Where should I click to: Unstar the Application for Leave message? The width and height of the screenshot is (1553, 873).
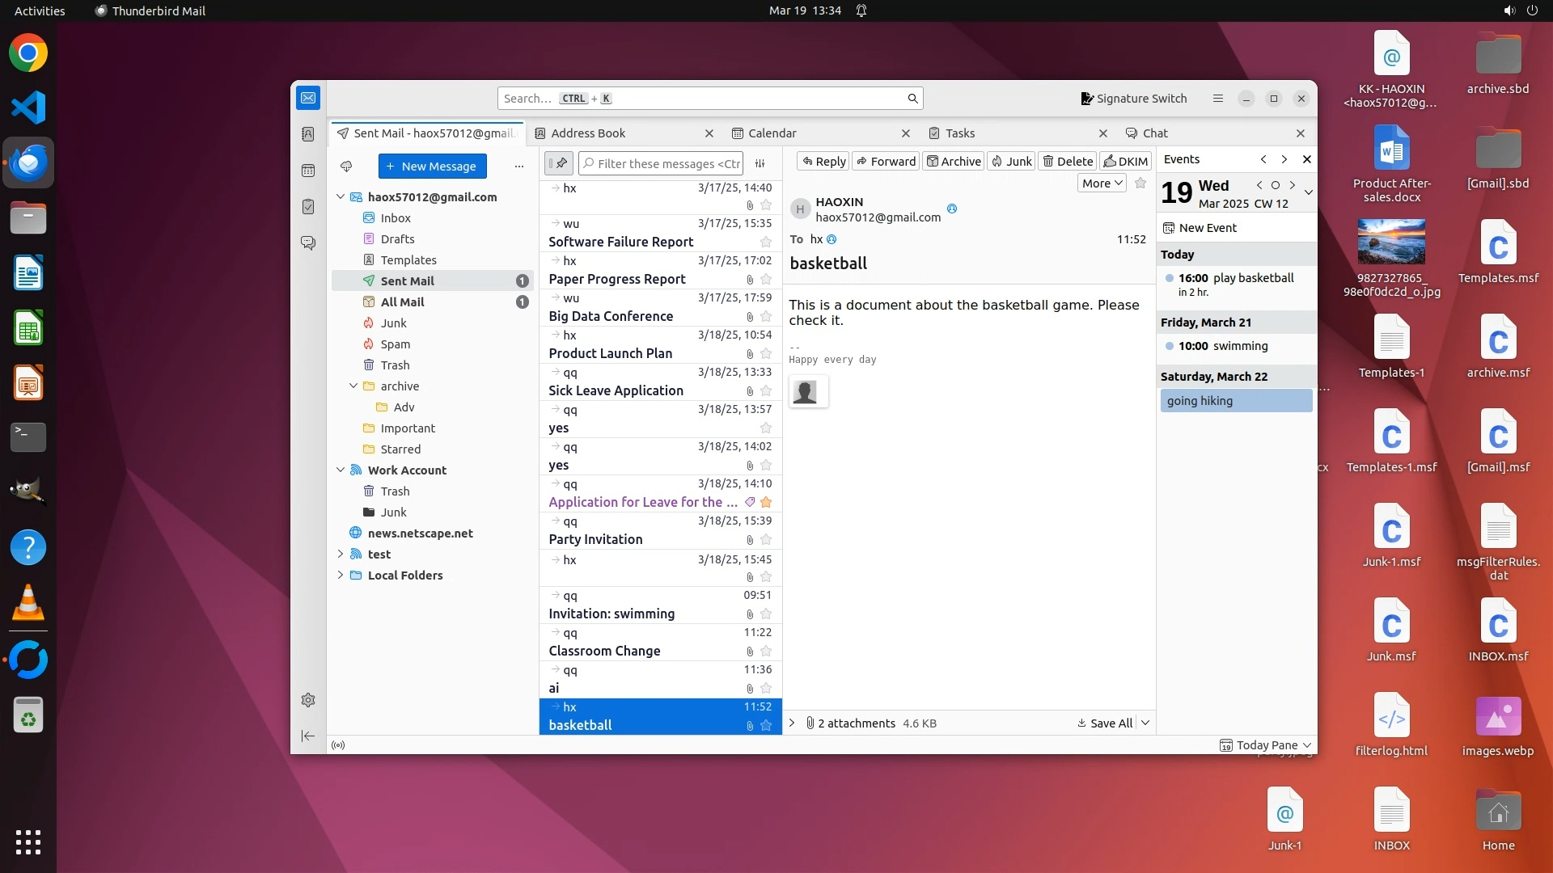766,503
